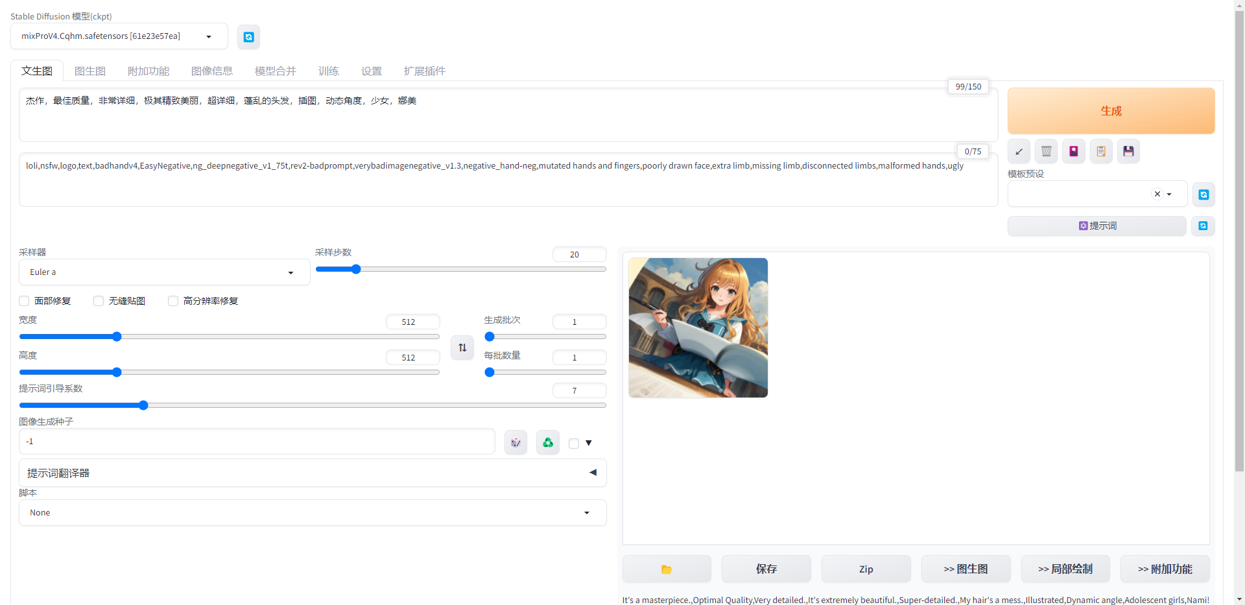Viewport: 1245px width, 605px height.
Task: Send image to >> 局部绘制
Action: click(x=1065, y=569)
